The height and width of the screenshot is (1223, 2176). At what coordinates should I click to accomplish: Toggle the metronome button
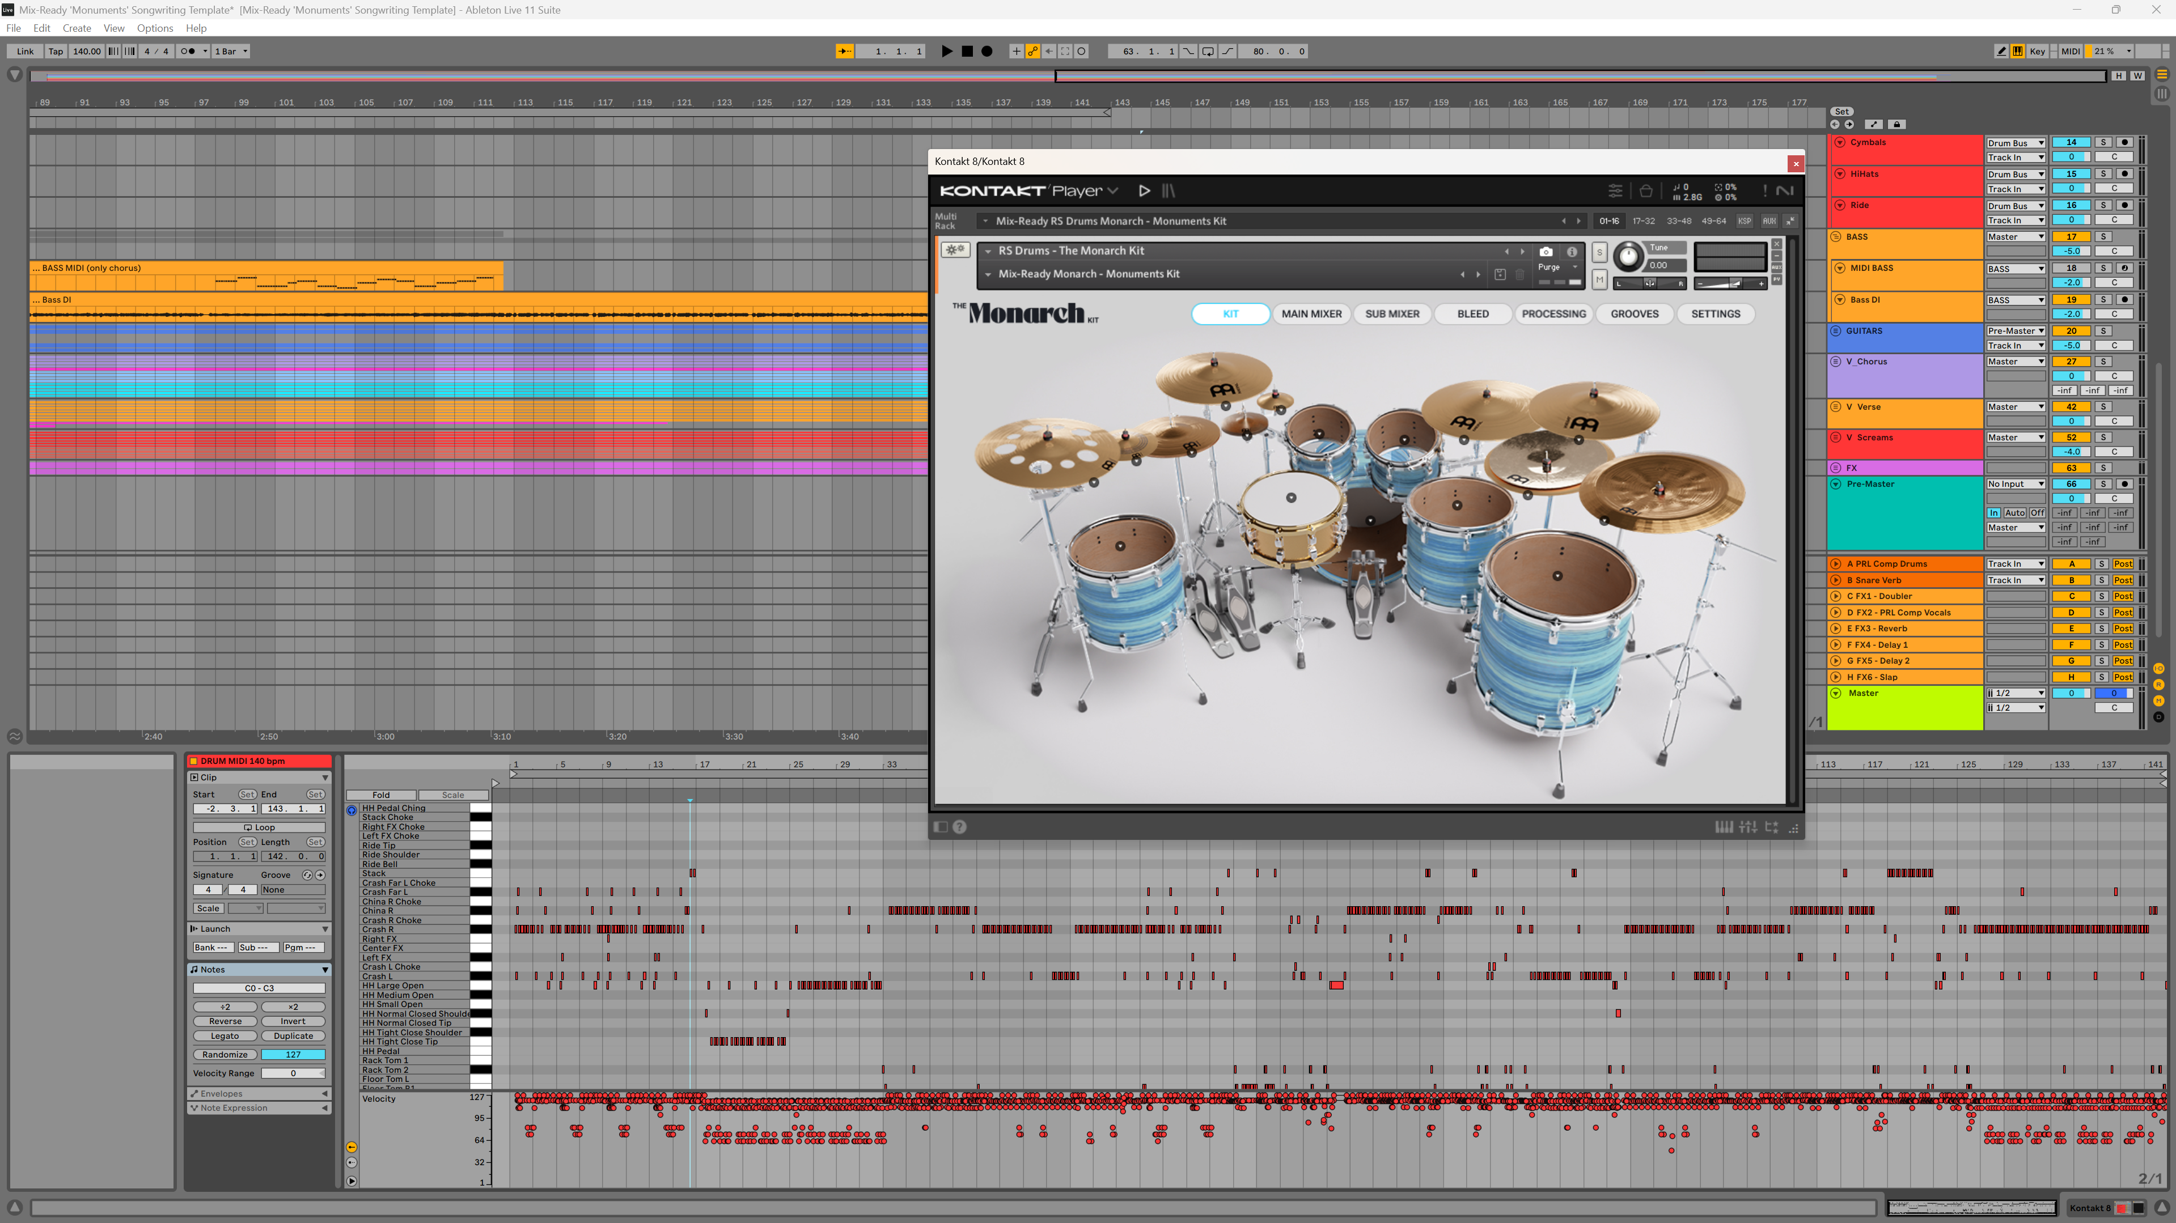pos(188,50)
